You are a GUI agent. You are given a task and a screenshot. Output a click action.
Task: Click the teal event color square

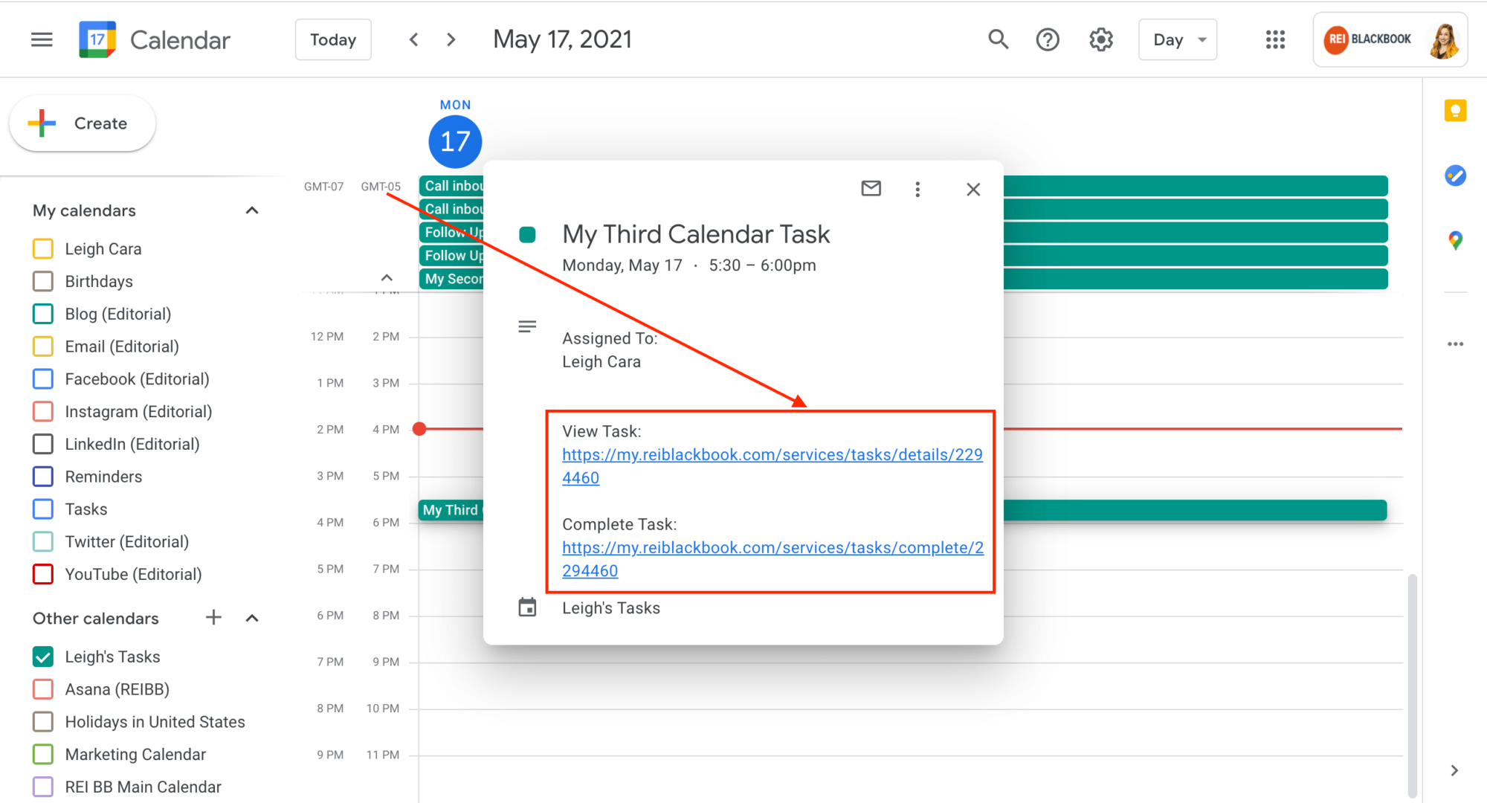[x=527, y=235]
